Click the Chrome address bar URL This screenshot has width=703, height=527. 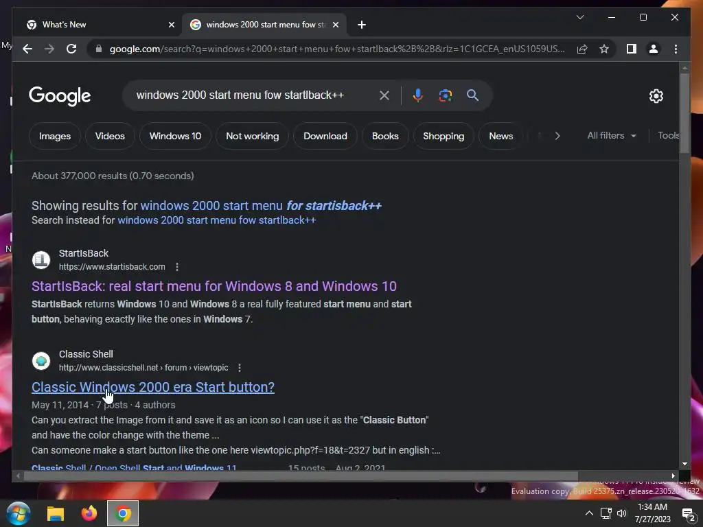[336, 49]
